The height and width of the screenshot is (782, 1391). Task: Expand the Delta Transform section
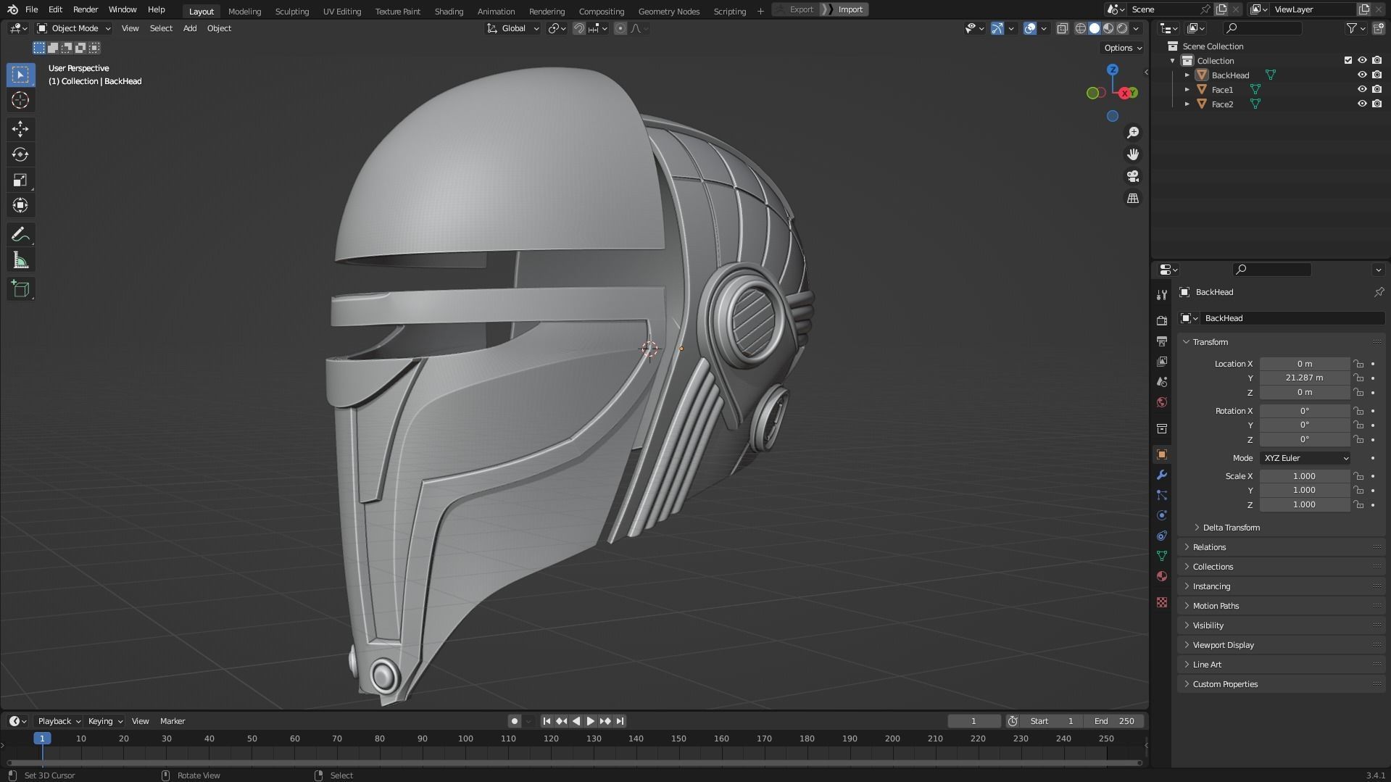coord(1231,528)
